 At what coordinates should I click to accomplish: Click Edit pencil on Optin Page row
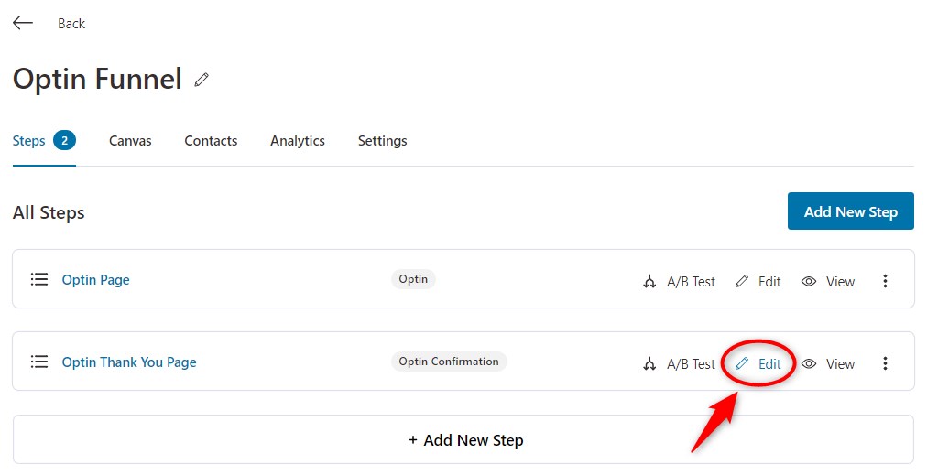[x=742, y=281]
